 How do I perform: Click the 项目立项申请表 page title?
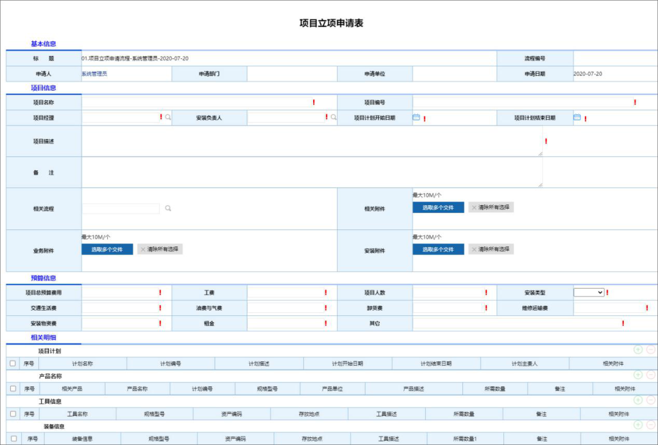(331, 23)
